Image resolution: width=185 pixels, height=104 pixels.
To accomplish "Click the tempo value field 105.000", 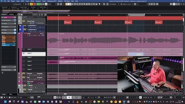I will click(x=145, y=97).
